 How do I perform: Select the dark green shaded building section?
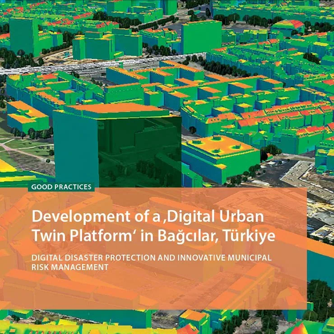(139, 152)
